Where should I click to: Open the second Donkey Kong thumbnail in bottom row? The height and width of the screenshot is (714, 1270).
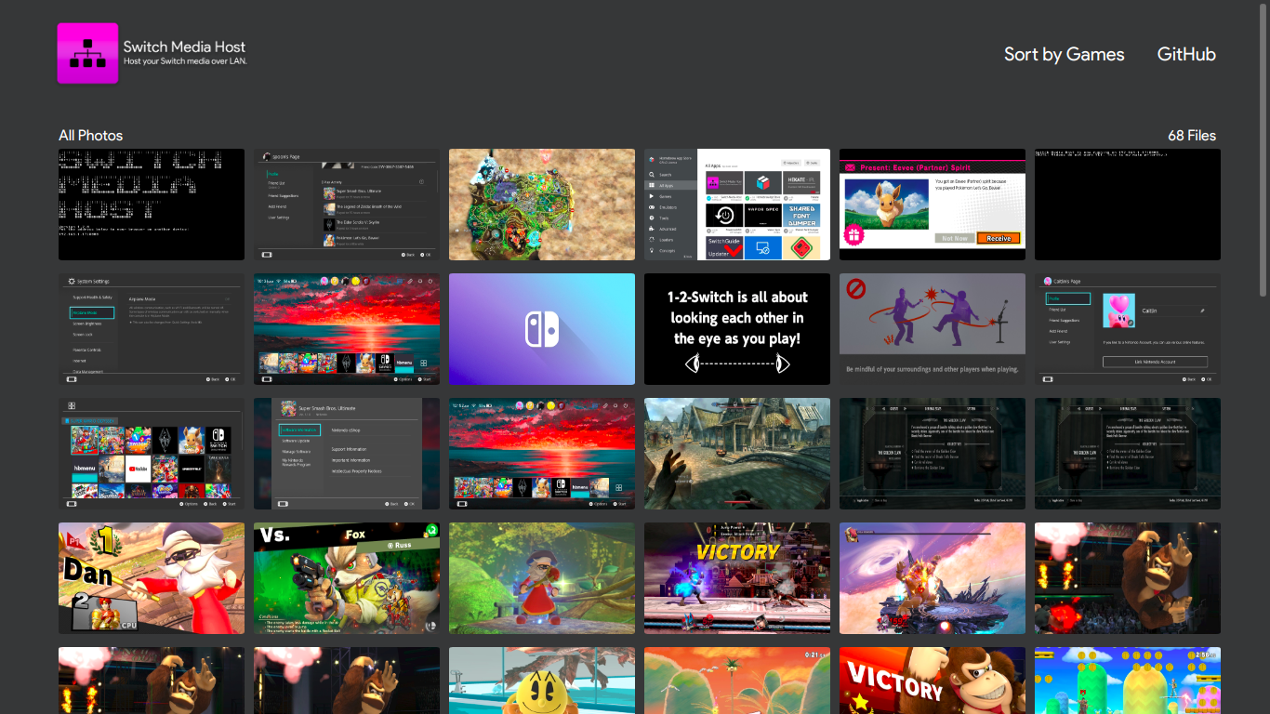347,681
